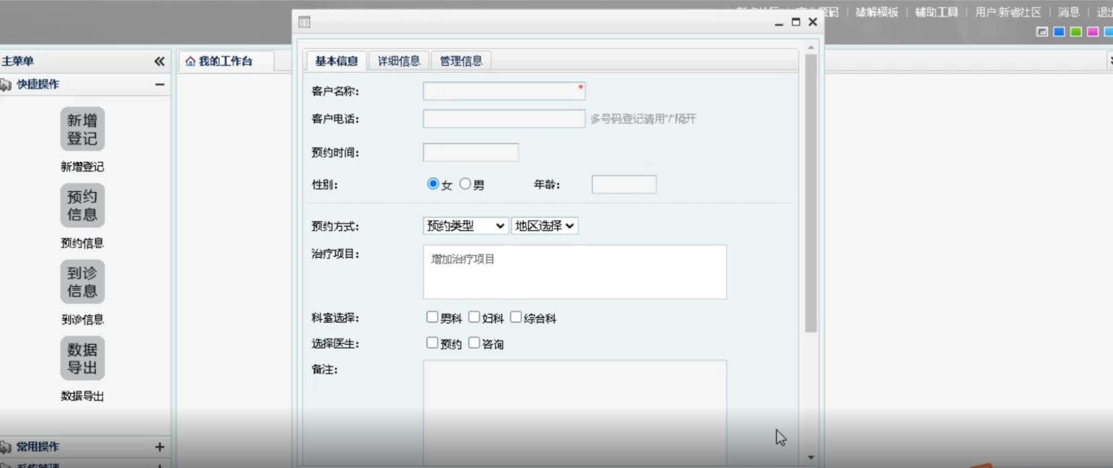Click the 备注 text area
Image resolution: width=1113 pixels, height=468 pixels.
pyautogui.click(x=575, y=412)
